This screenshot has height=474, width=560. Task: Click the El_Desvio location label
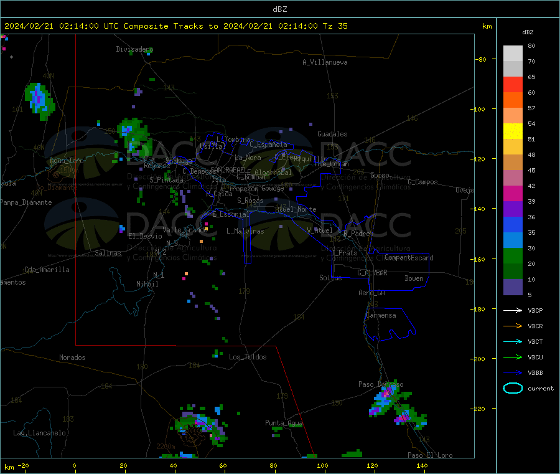click(x=145, y=236)
